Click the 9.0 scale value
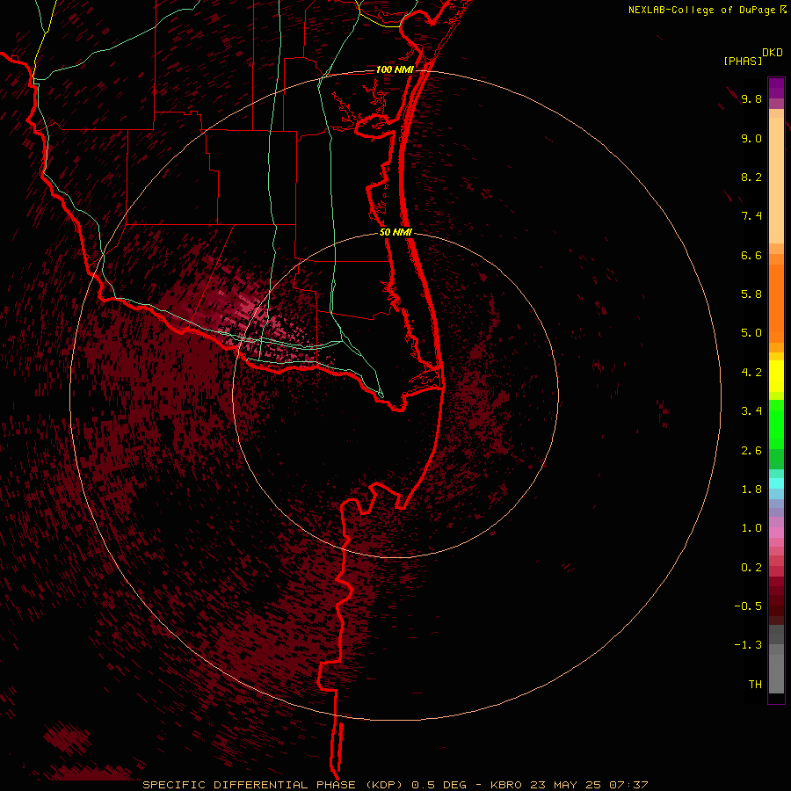This screenshot has width=791, height=791. (751, 138)
